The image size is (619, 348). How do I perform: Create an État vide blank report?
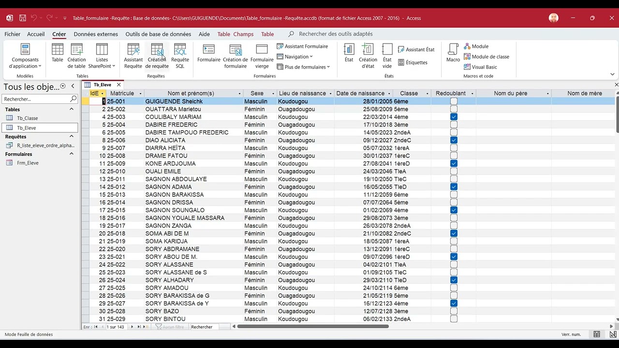click(387, 56)
